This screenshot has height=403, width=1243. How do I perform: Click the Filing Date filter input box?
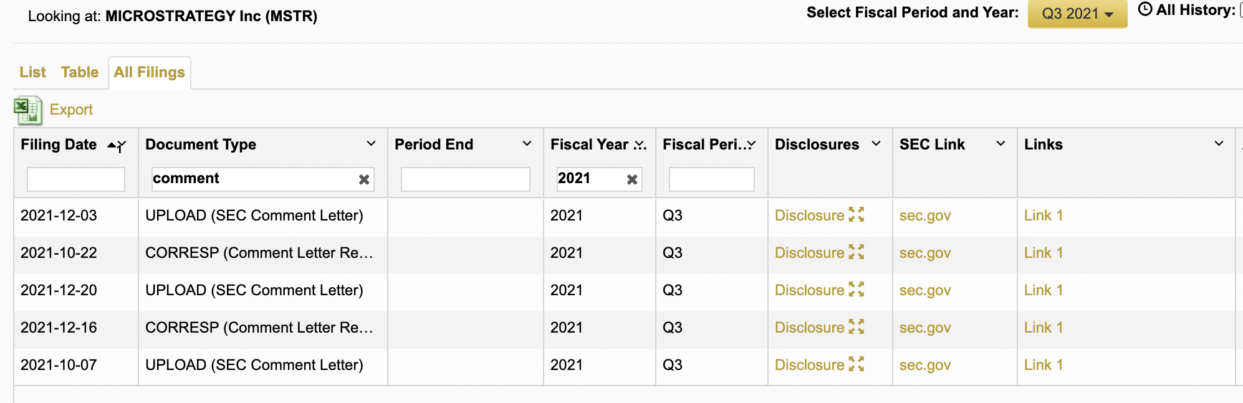point(75,179)
